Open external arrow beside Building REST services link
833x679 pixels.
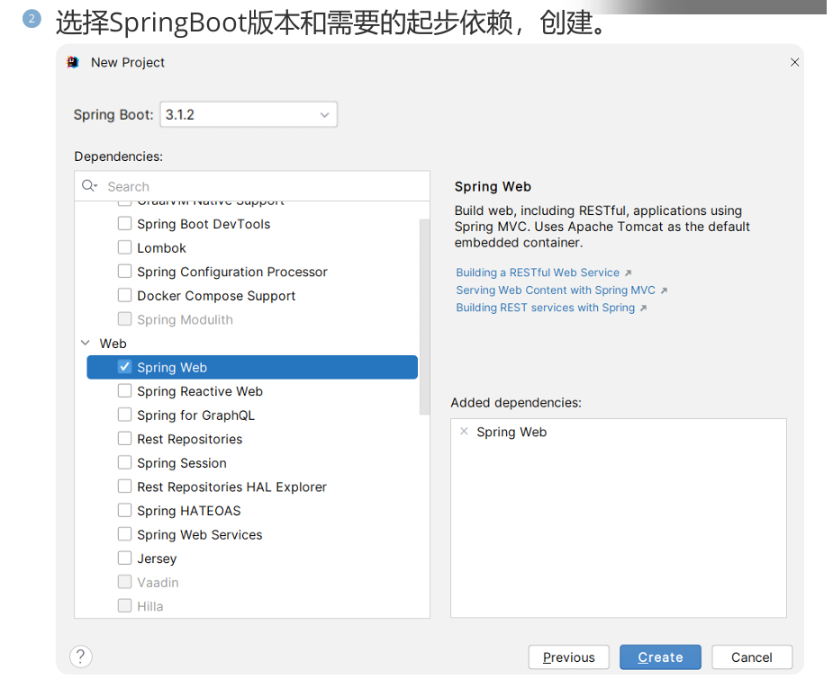(643, 308)
